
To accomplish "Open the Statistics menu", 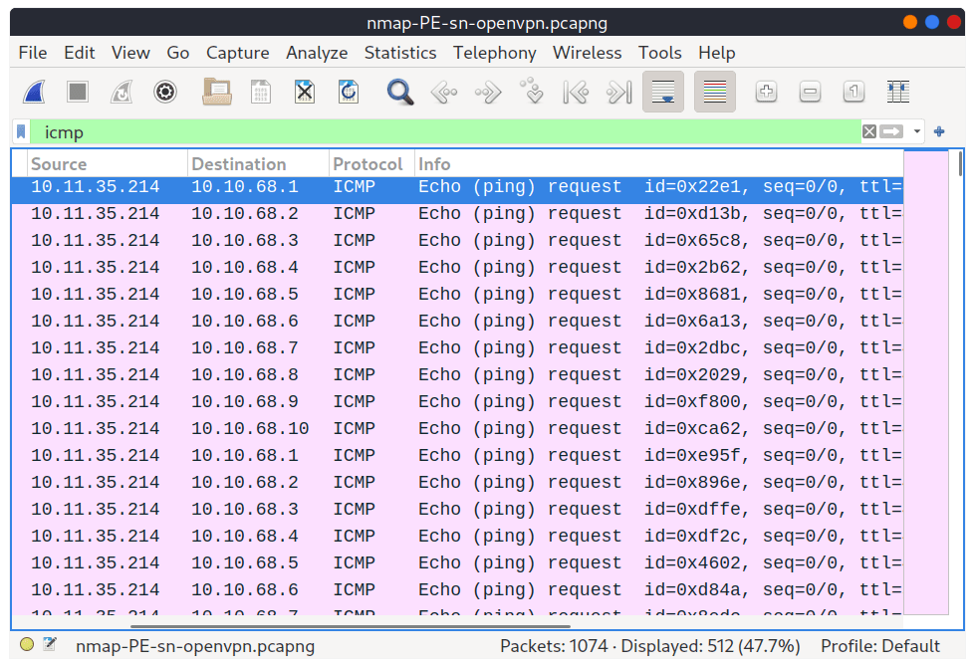I will pyautogui.click(x=400, y=53).
